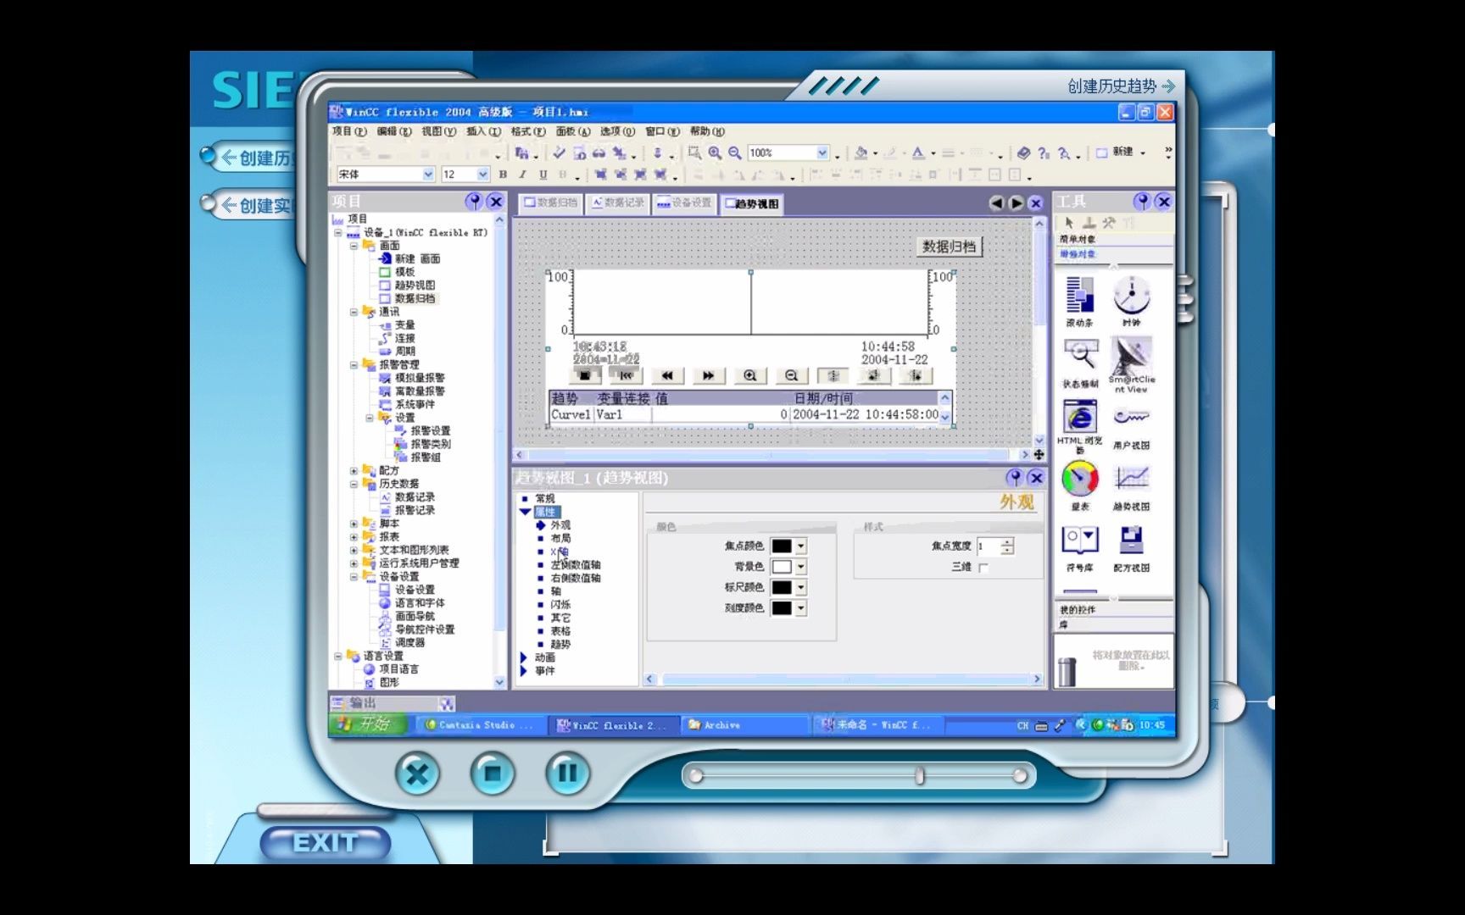
Task: Pin the 工具 toolbox panel
Action: coord(1142,202)
